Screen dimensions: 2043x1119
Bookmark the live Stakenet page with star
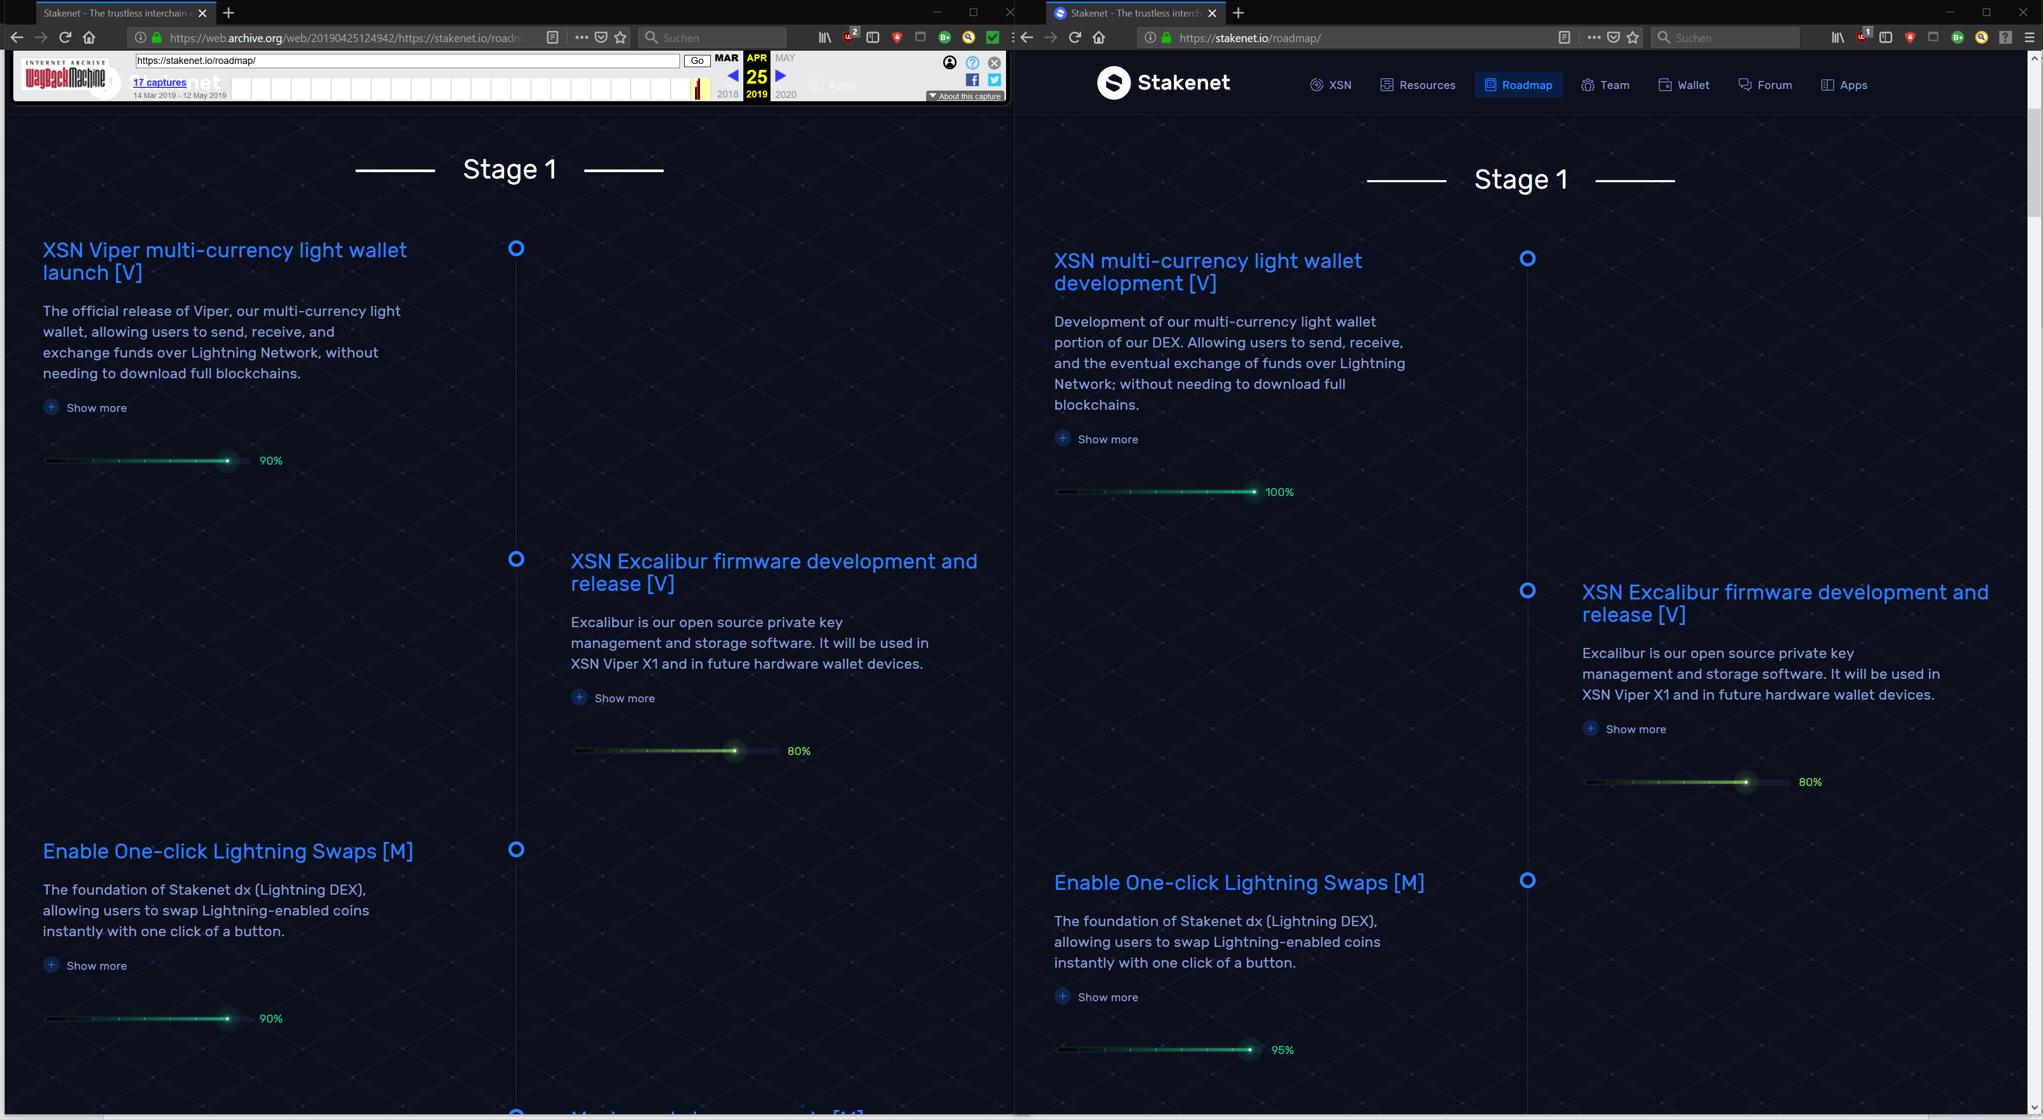tap(1633, 37)
